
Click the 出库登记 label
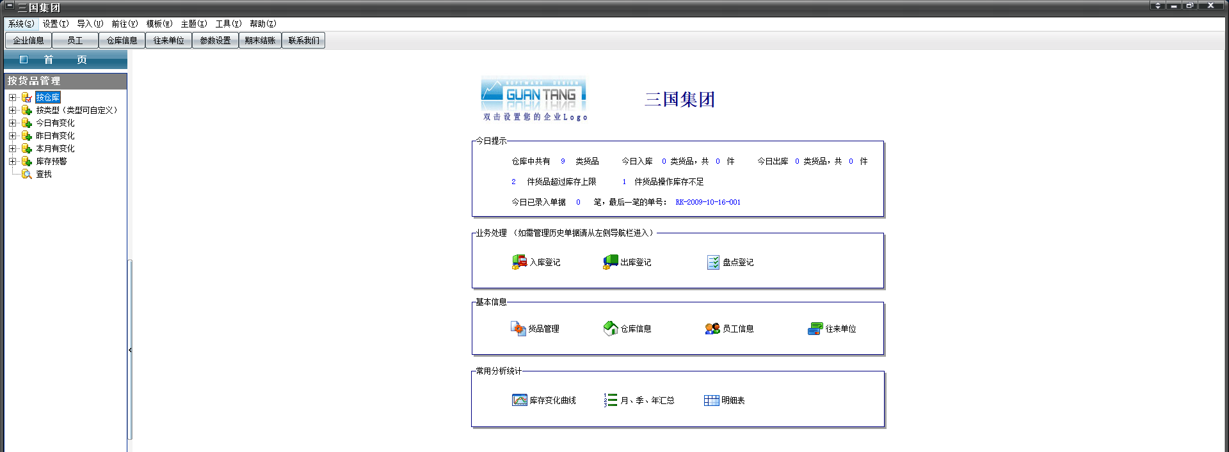636,262
